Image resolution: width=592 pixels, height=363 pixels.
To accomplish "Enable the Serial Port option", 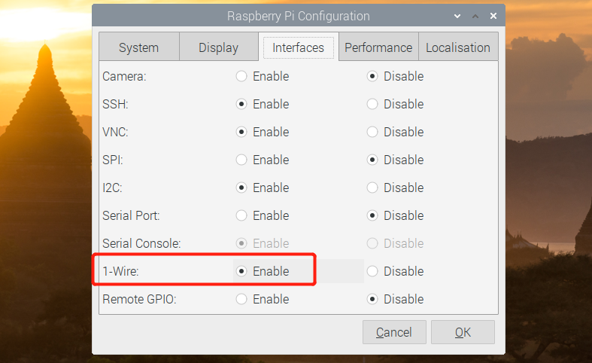I will pyautogui.click(x=242, y=215).
